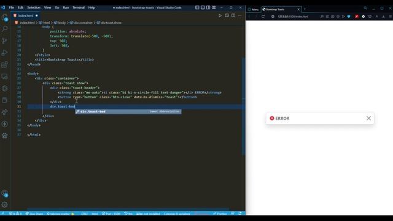Click the lightning bolt icon in activity bar
393x221 pixels.
4,124
